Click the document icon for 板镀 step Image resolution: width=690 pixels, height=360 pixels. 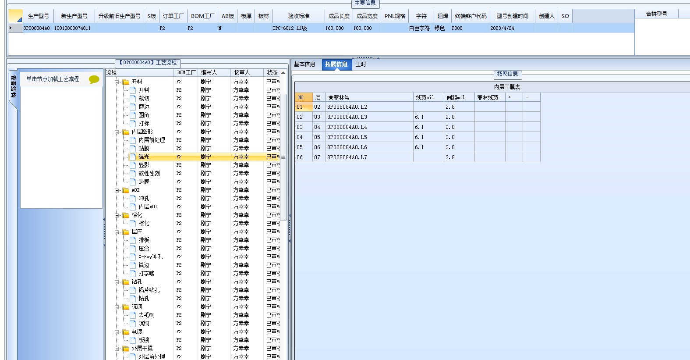coord(133,340)
